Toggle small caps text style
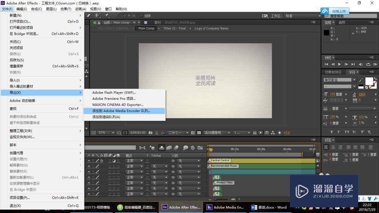Viewport: 379px width, 213px height. (x=354, y=132)
